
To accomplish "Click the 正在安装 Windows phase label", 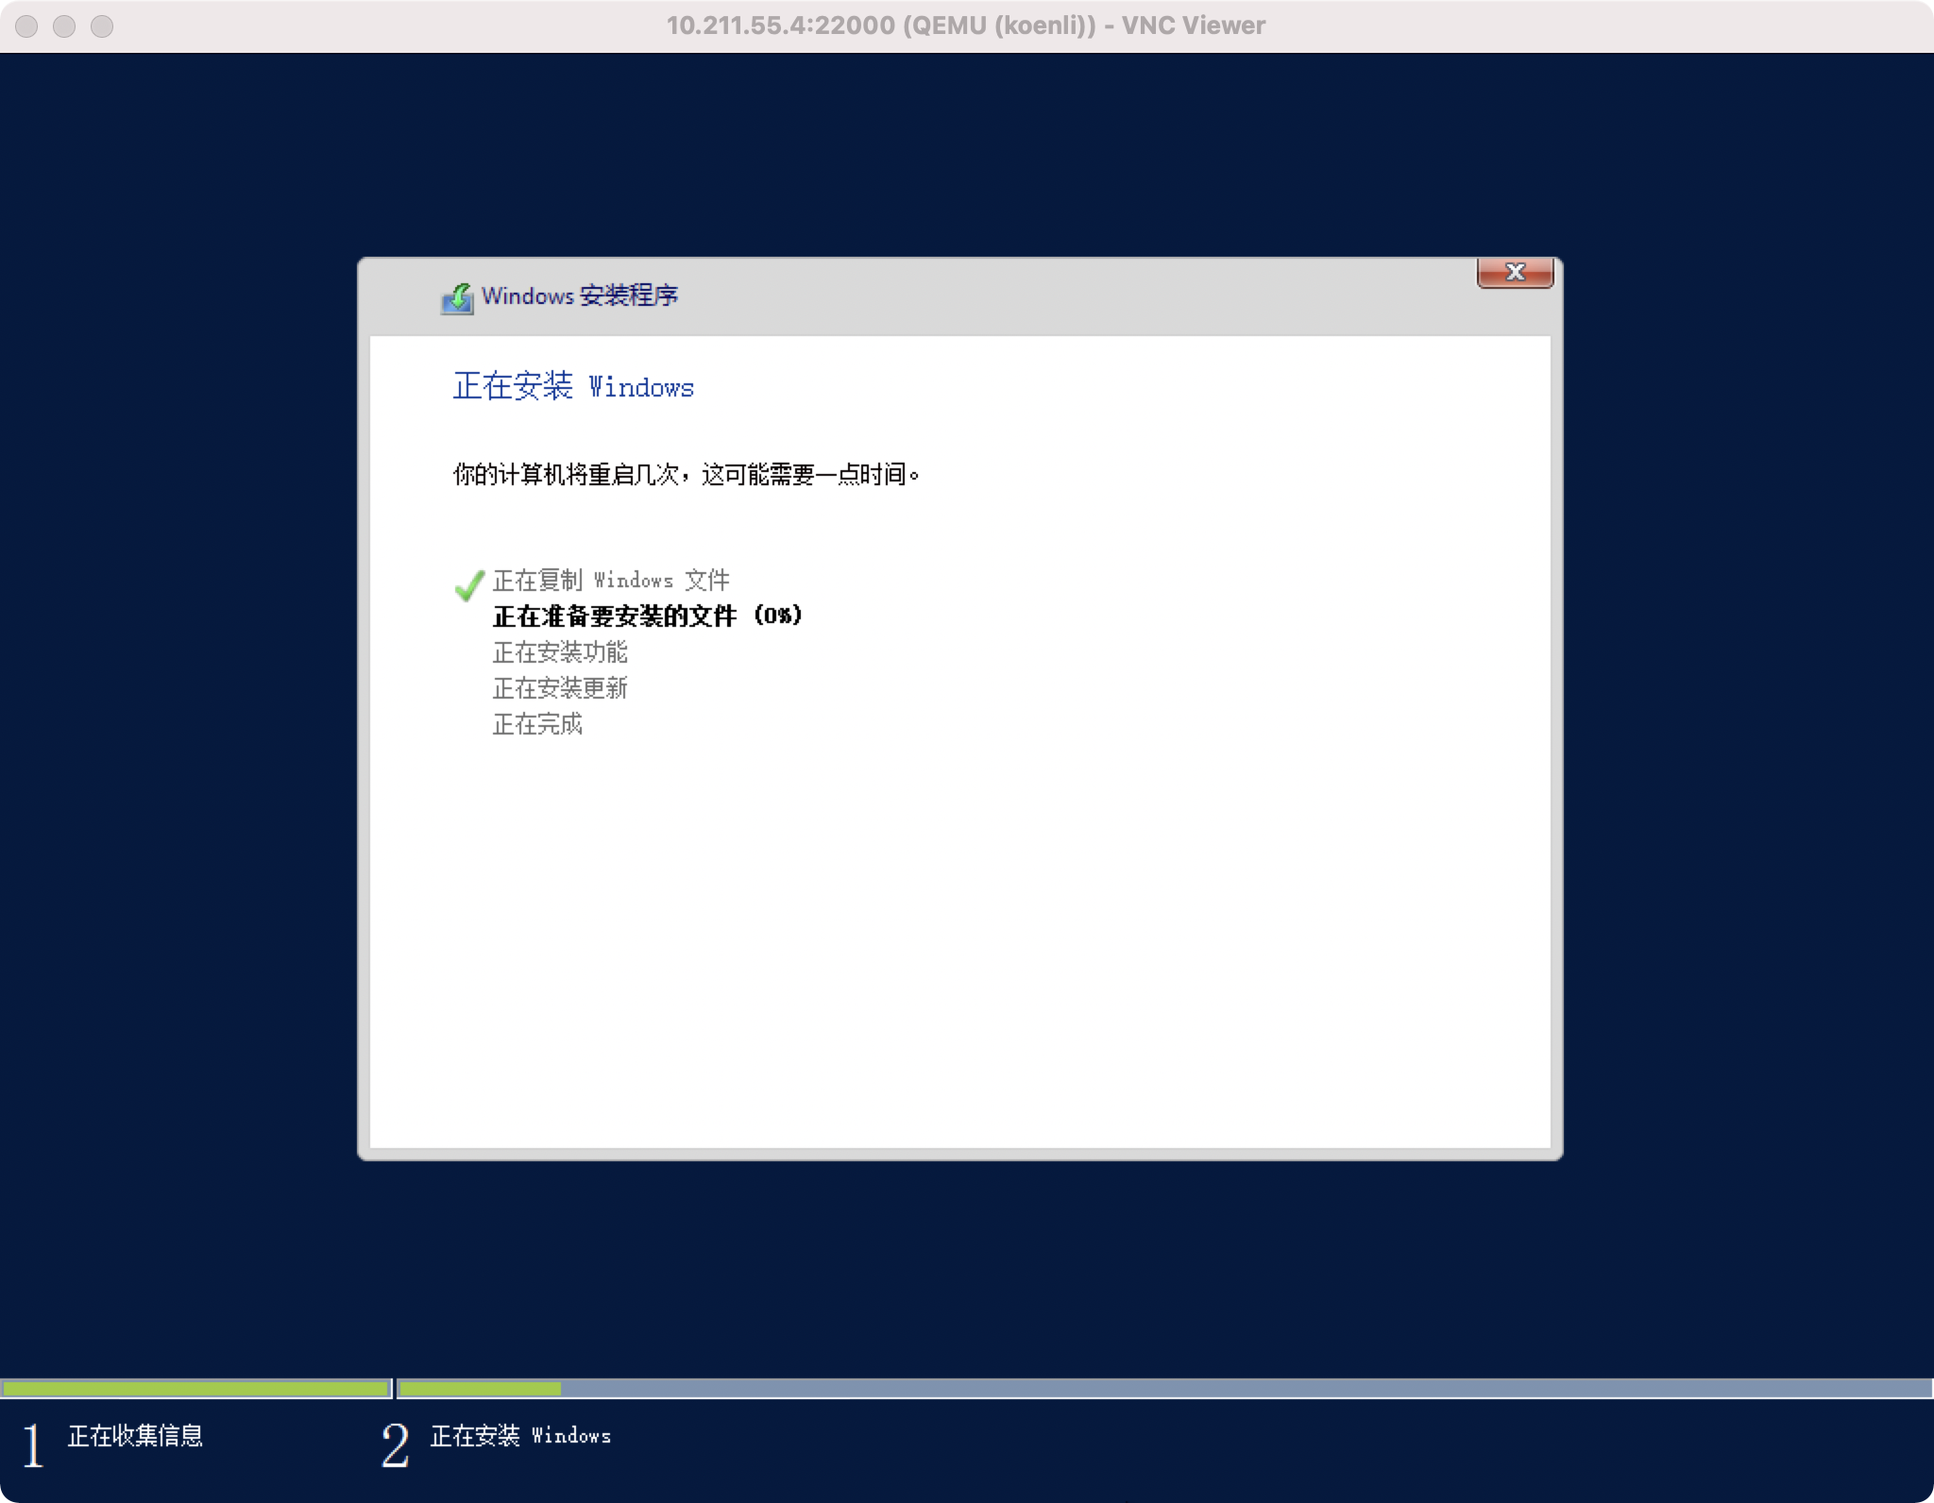I will [520, 1438].
